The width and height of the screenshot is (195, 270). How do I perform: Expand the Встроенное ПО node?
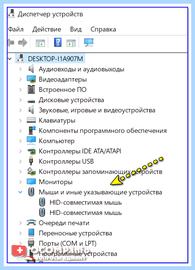tap(20, 90)
